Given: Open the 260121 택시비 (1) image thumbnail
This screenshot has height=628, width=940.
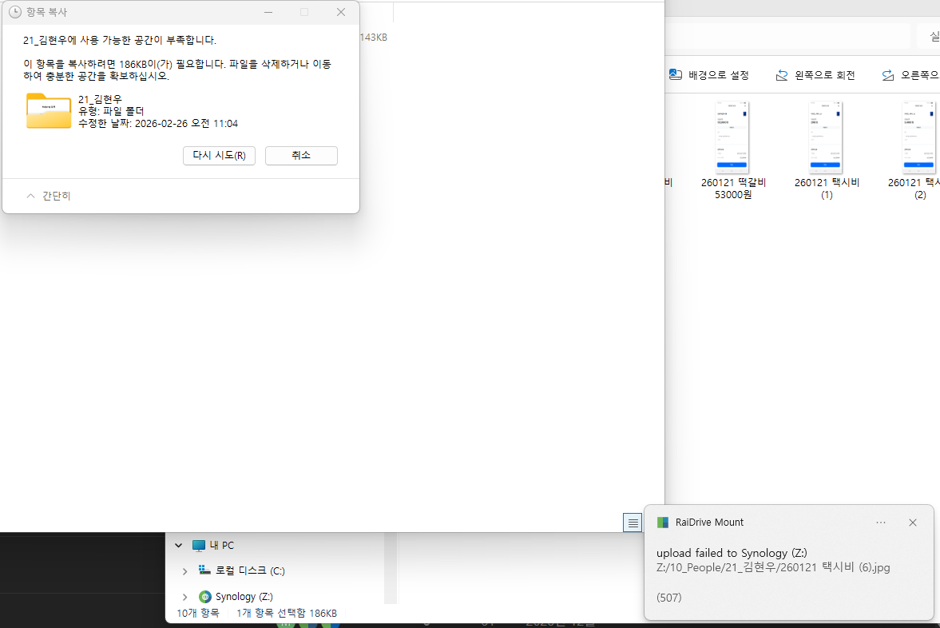Looking at the screenshot, I should 826,138.
